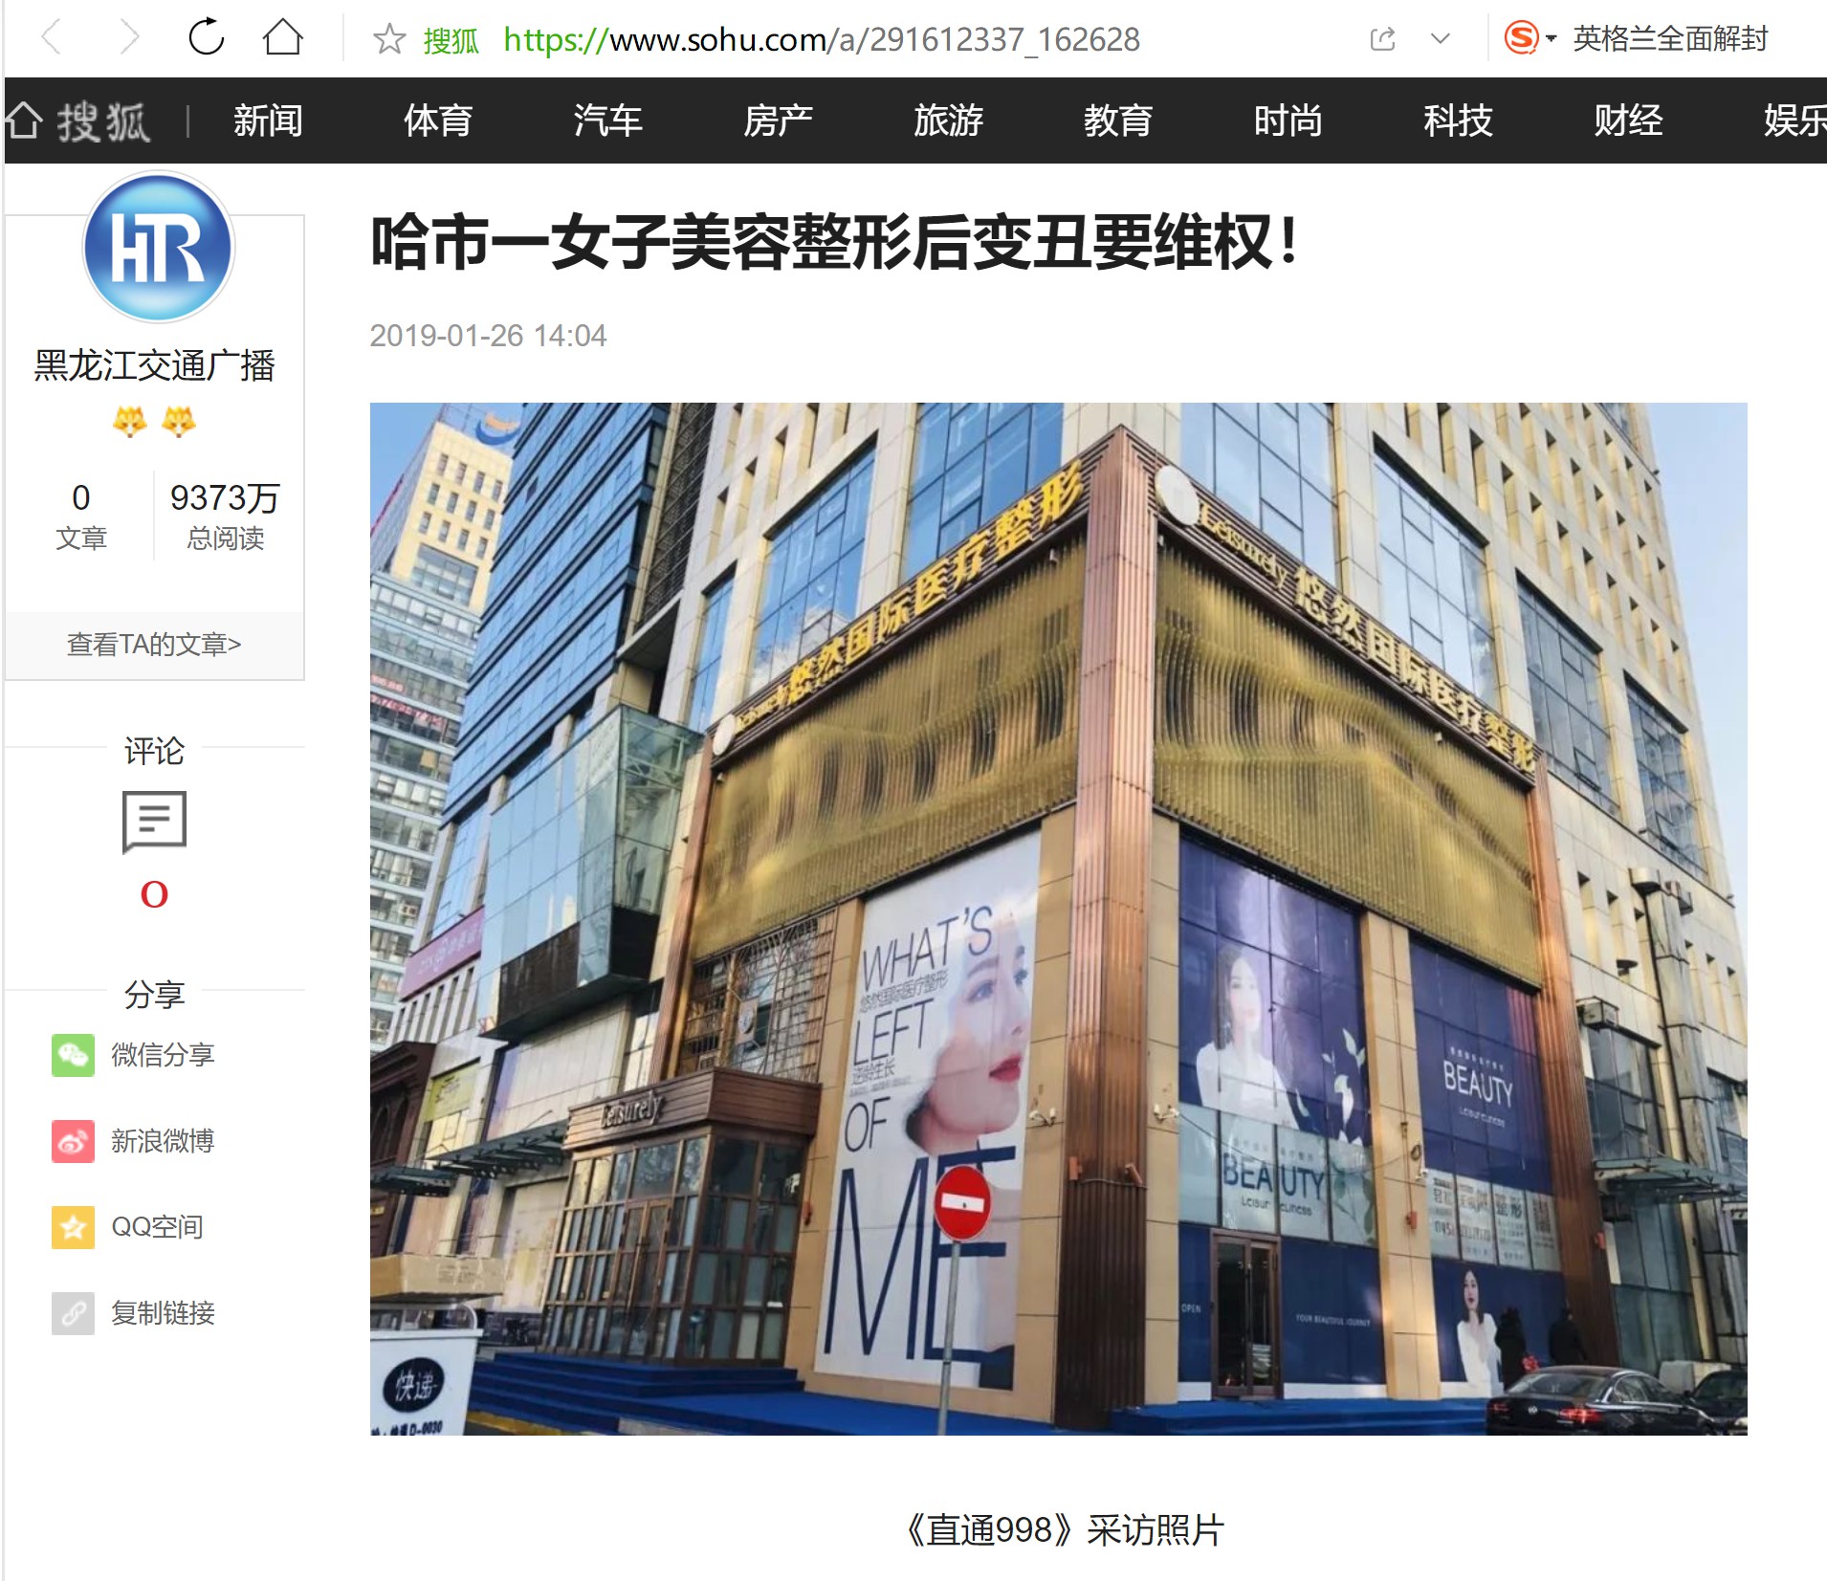Click the HTR author avatar logo
This screenshot has height=1581, width=1827.
click(158, 247)
